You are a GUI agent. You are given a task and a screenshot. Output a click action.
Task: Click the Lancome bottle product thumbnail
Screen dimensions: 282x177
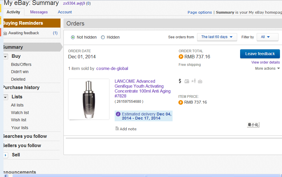(x=89, y=99)
